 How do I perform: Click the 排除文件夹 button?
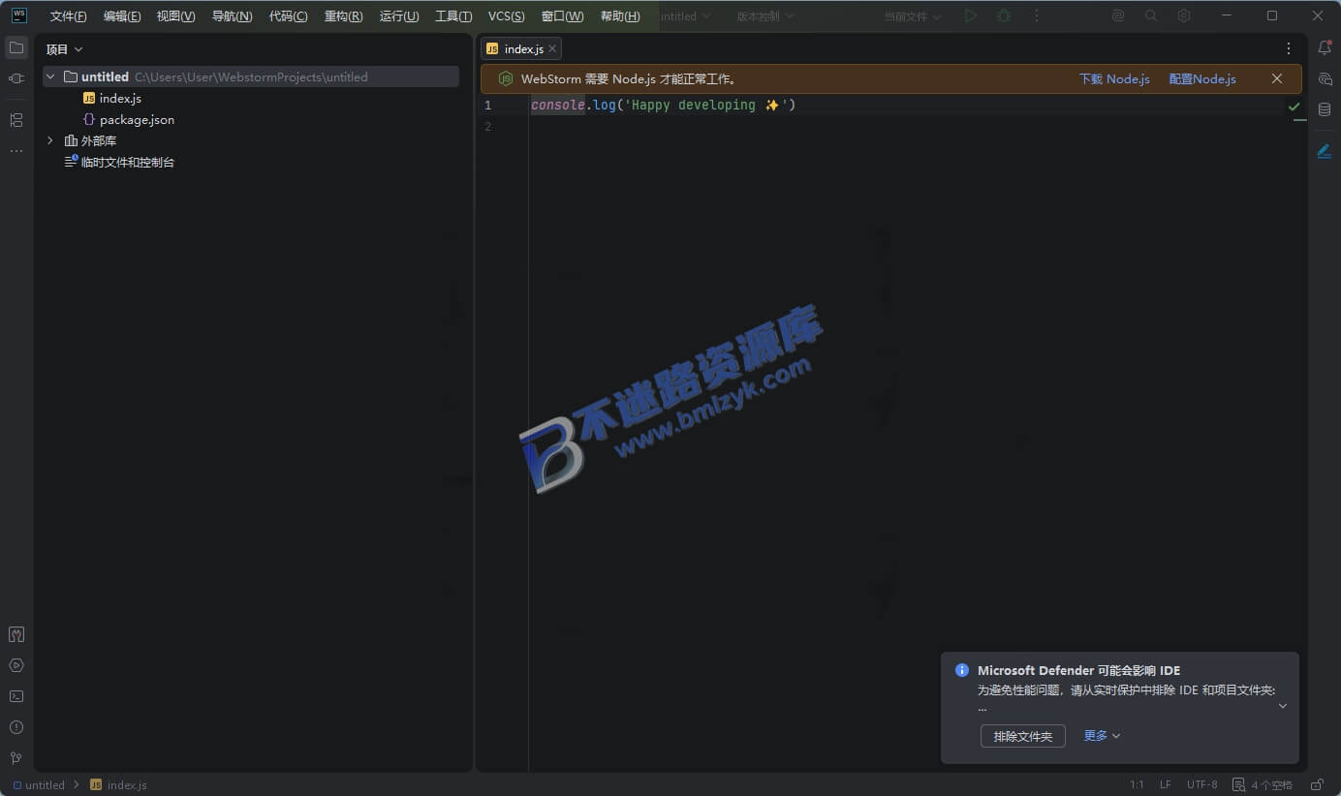[x=1023, y=736]
